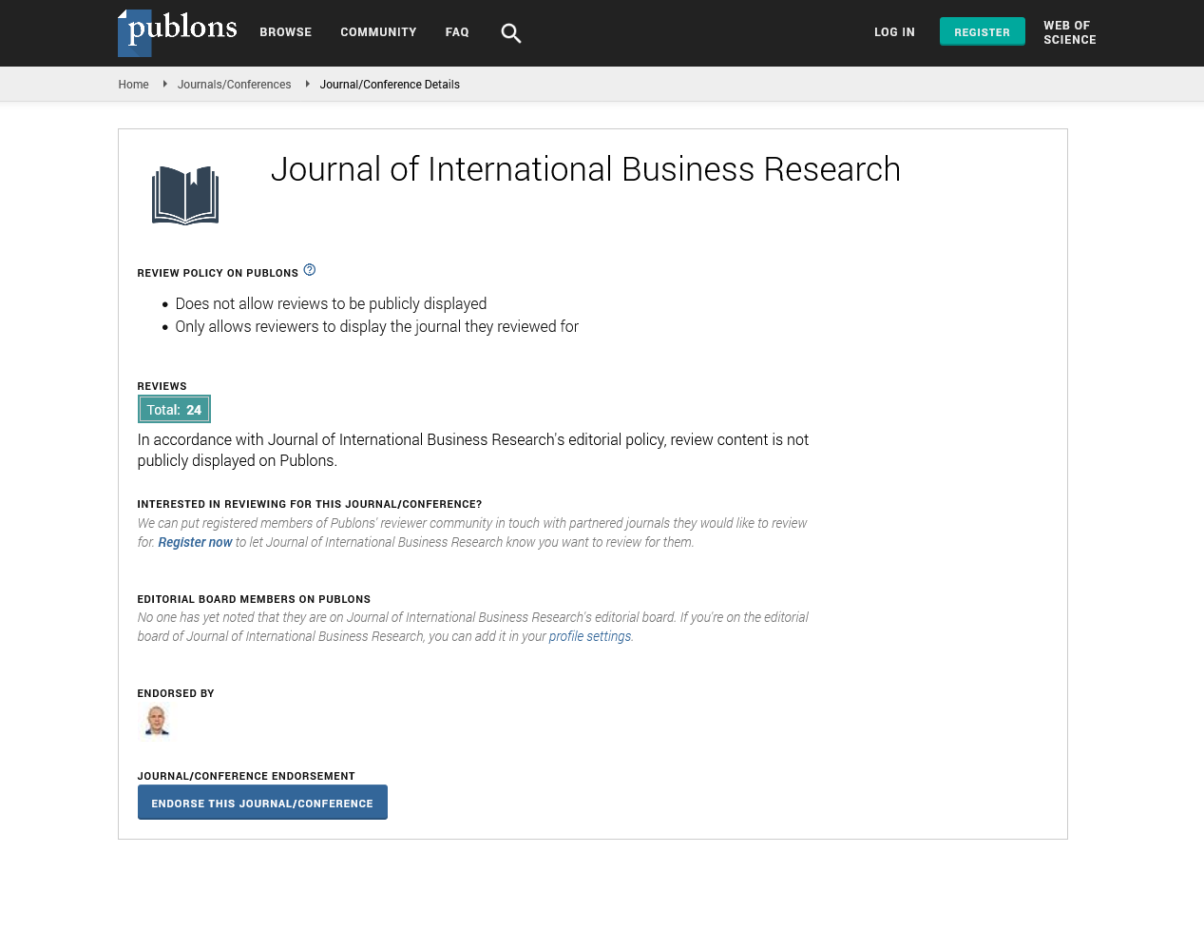Open the Community menu
1204x930 pixels.
[x=378, y=32]
